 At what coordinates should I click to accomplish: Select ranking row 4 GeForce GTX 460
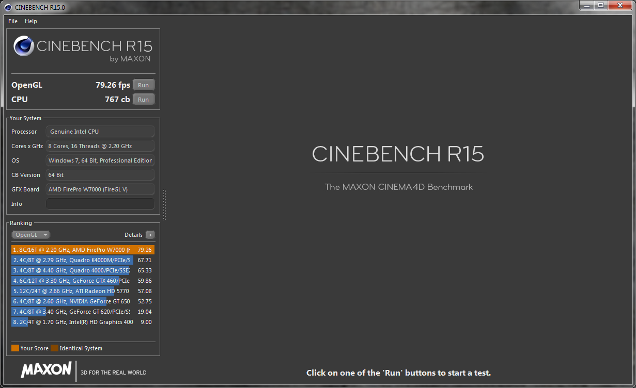coord(83,281)
